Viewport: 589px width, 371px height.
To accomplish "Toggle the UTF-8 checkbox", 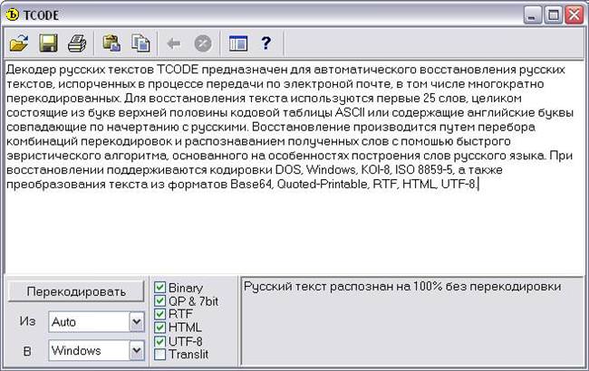I will (x=159, y=341).
